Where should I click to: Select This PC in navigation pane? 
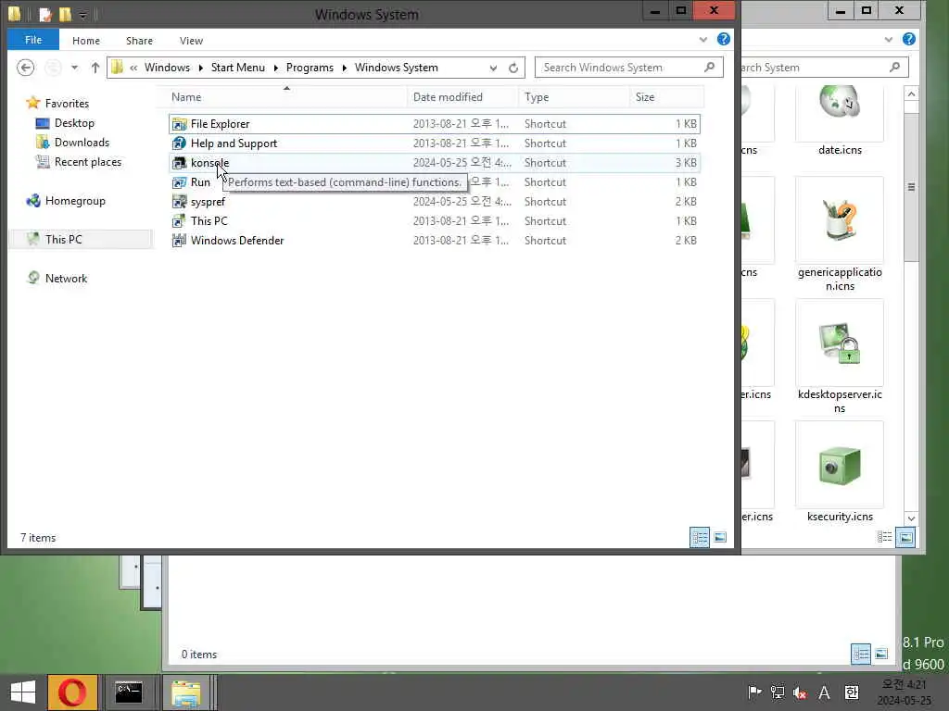(64, 240)
